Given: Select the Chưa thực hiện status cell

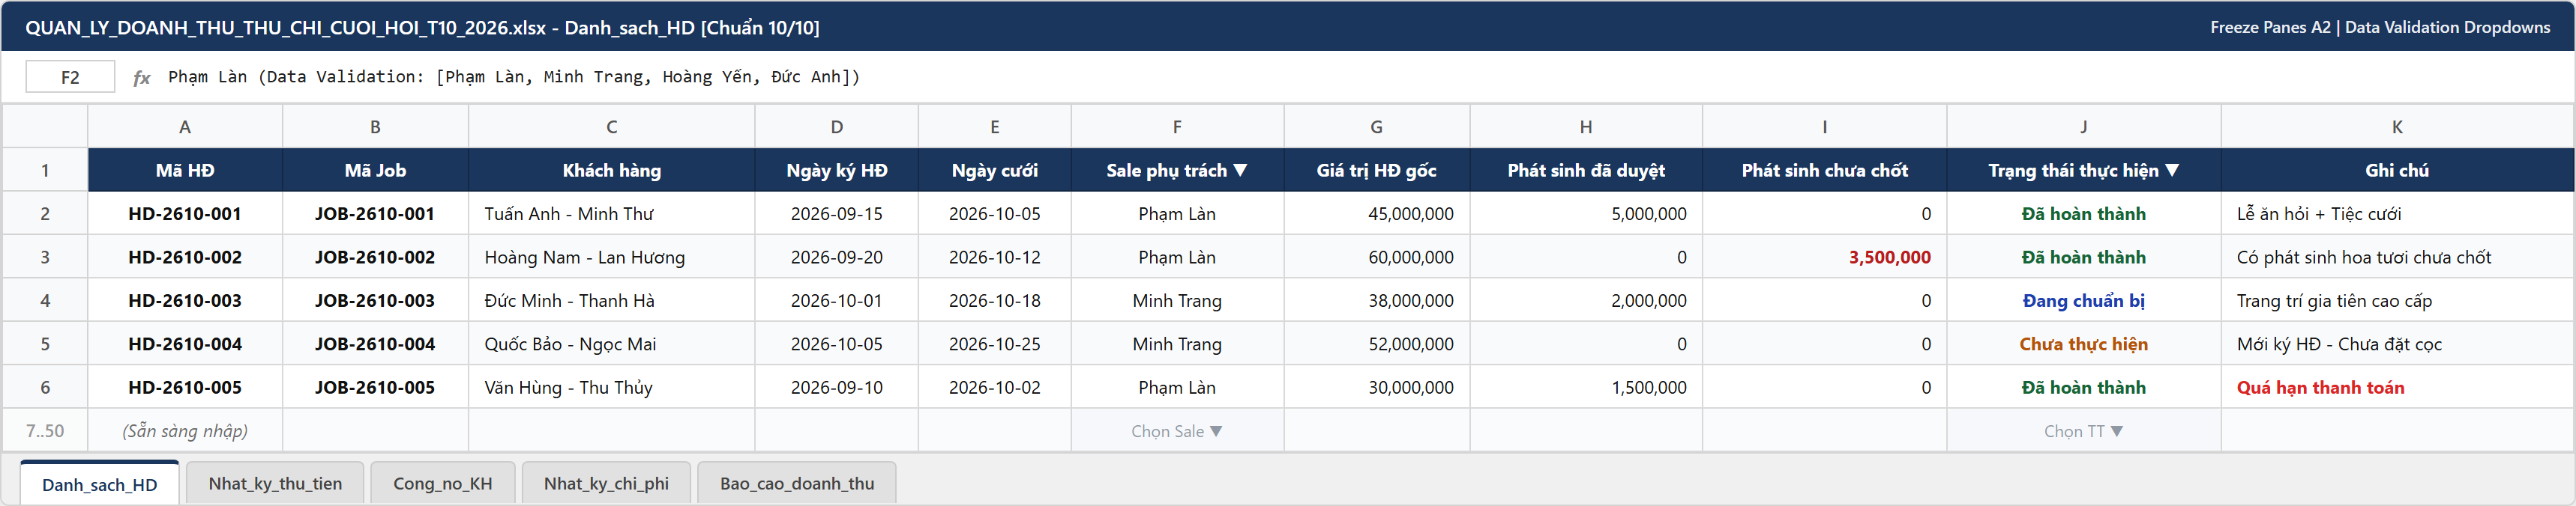Looking at the screenshot, I should coord(2083,344).
